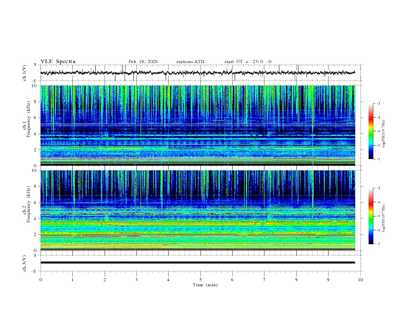The width and height of the screenshot is (406, 314).
Task: Click time axis tick label "9"
Action: click(x=328, y=280)
